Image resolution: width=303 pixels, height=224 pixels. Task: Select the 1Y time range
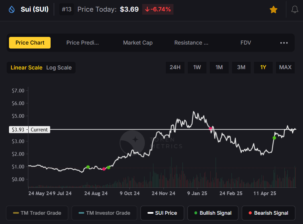click(263, 67)
